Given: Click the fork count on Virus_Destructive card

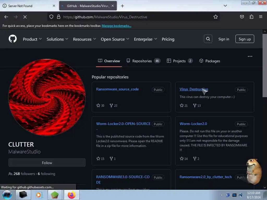Looking at the screenshot, I should point(197,105).
